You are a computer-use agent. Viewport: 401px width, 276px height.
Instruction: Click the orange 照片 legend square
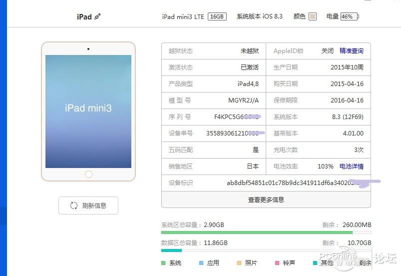[239, 263]
